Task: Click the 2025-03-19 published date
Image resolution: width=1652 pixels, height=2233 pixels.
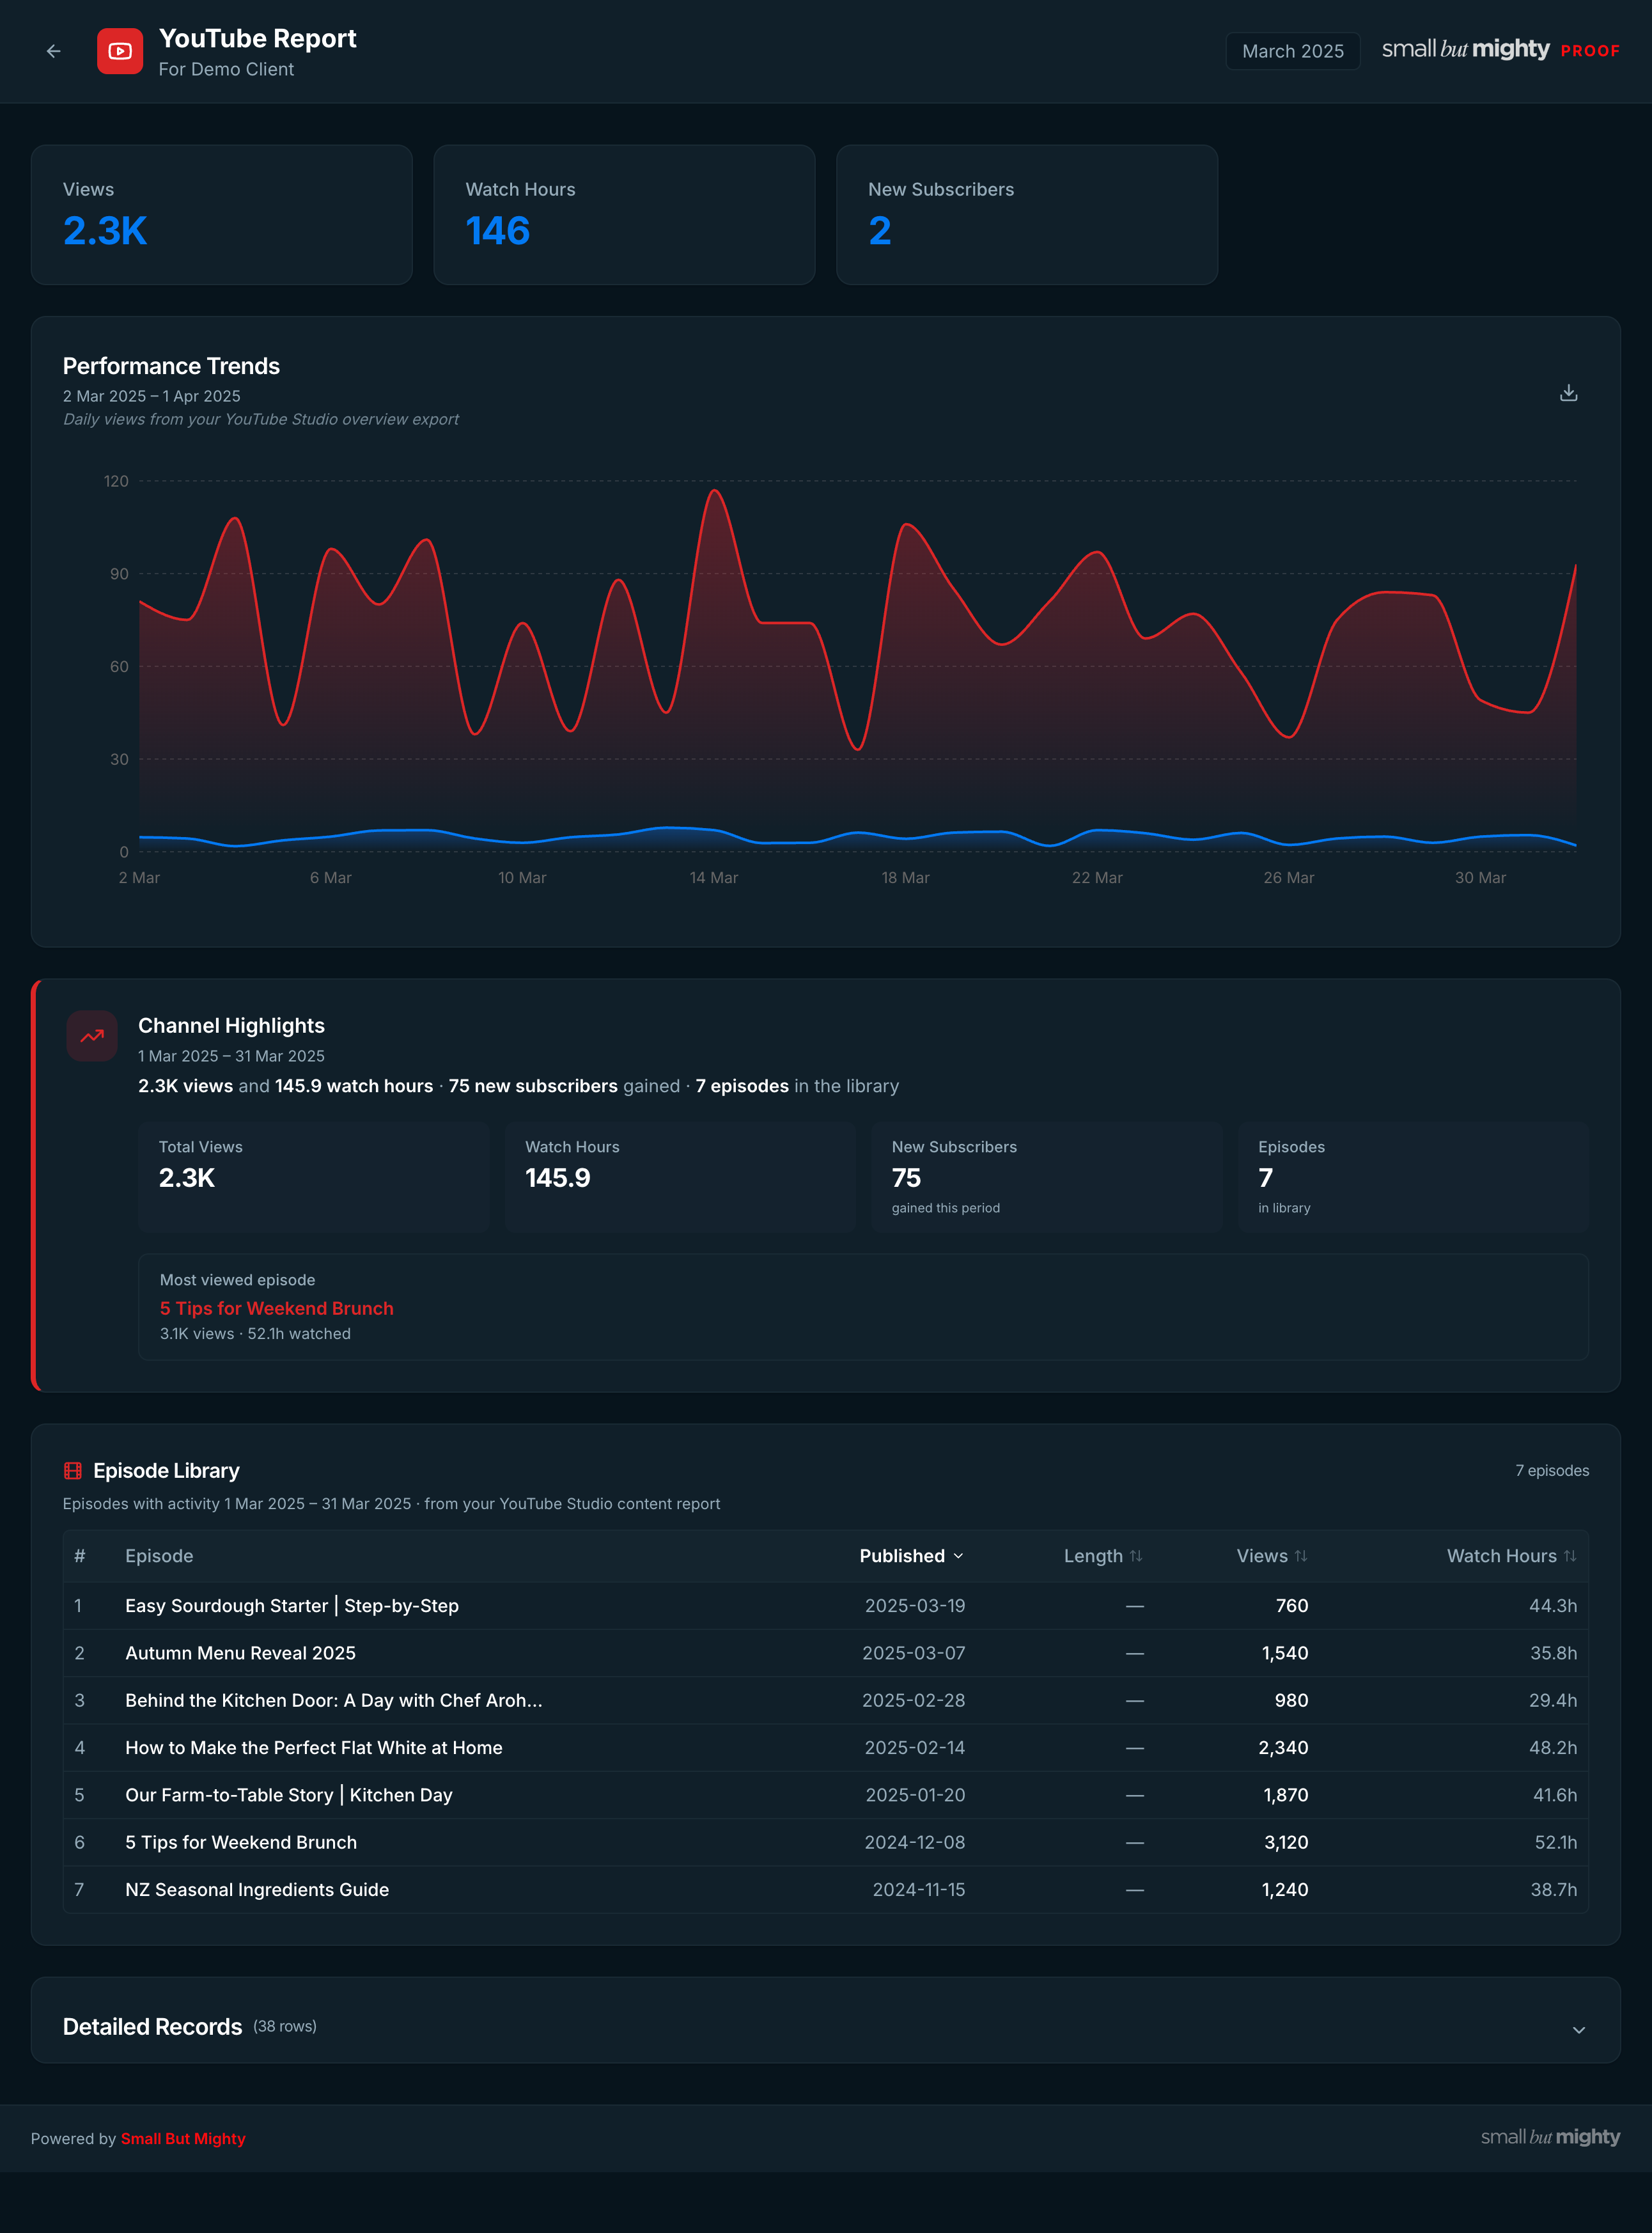Action: (915, 1606)
